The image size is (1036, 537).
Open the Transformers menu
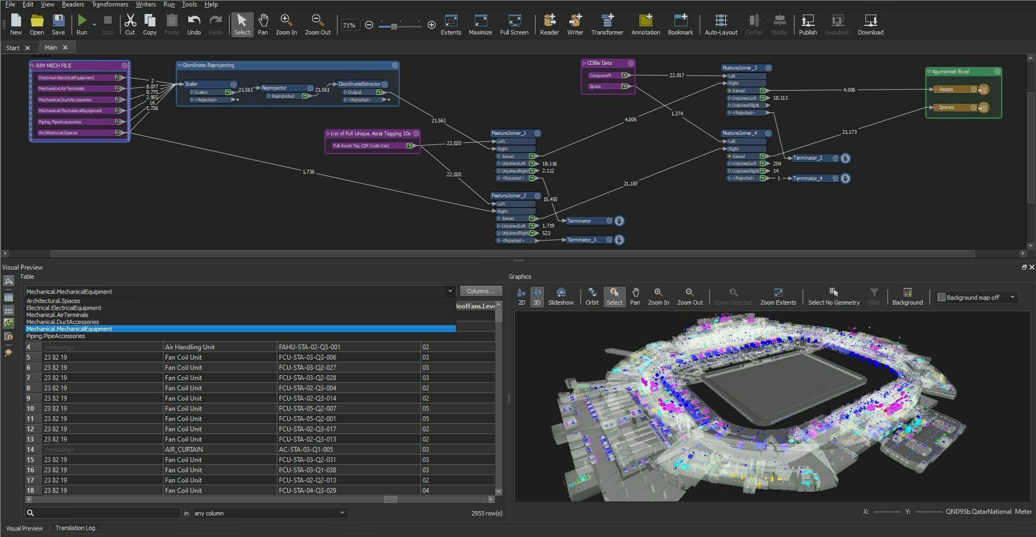110,4
